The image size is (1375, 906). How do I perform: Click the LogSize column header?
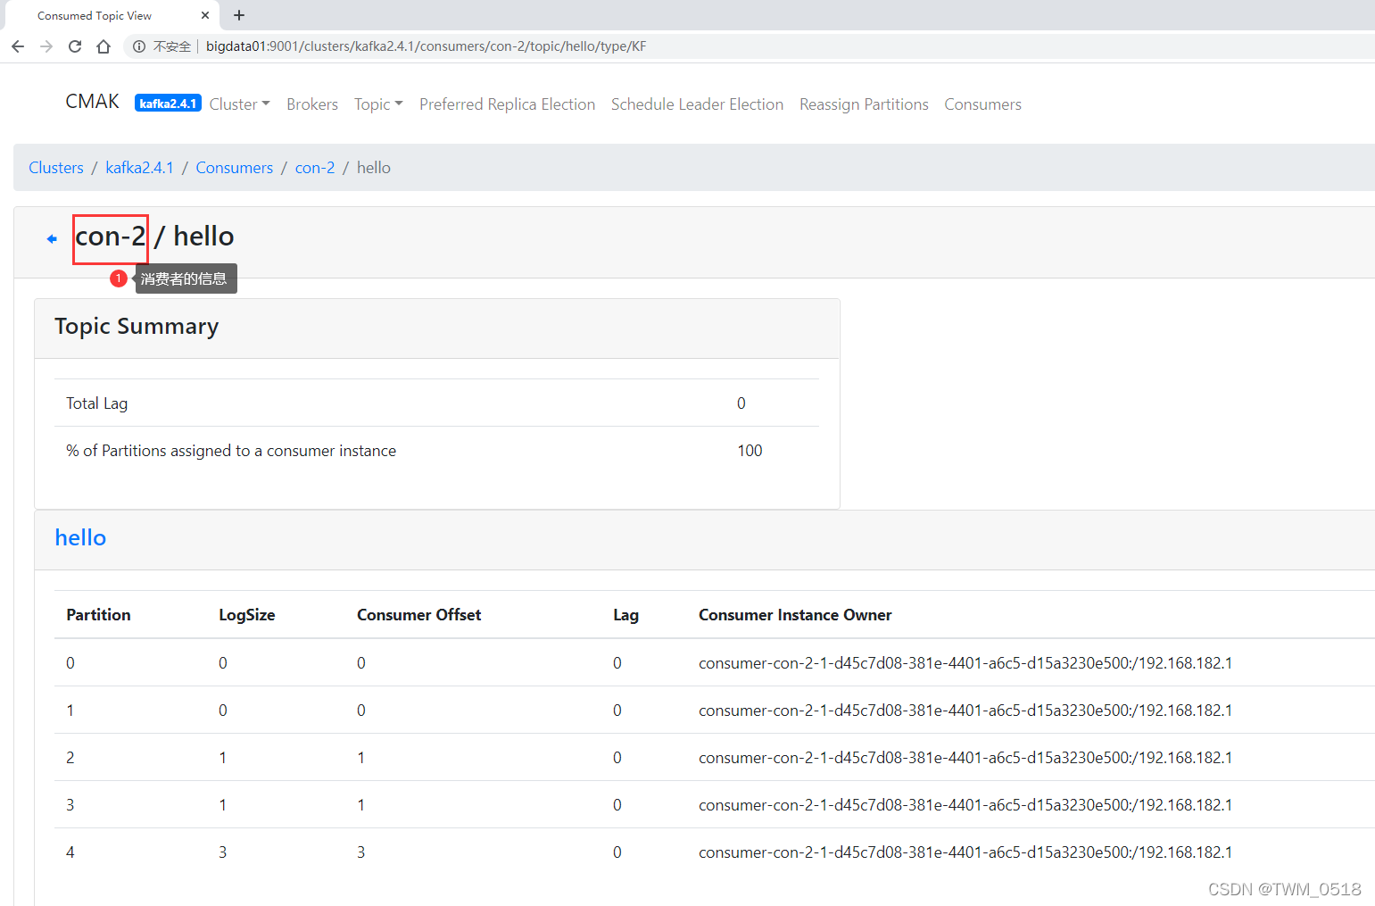click(247, 615)
